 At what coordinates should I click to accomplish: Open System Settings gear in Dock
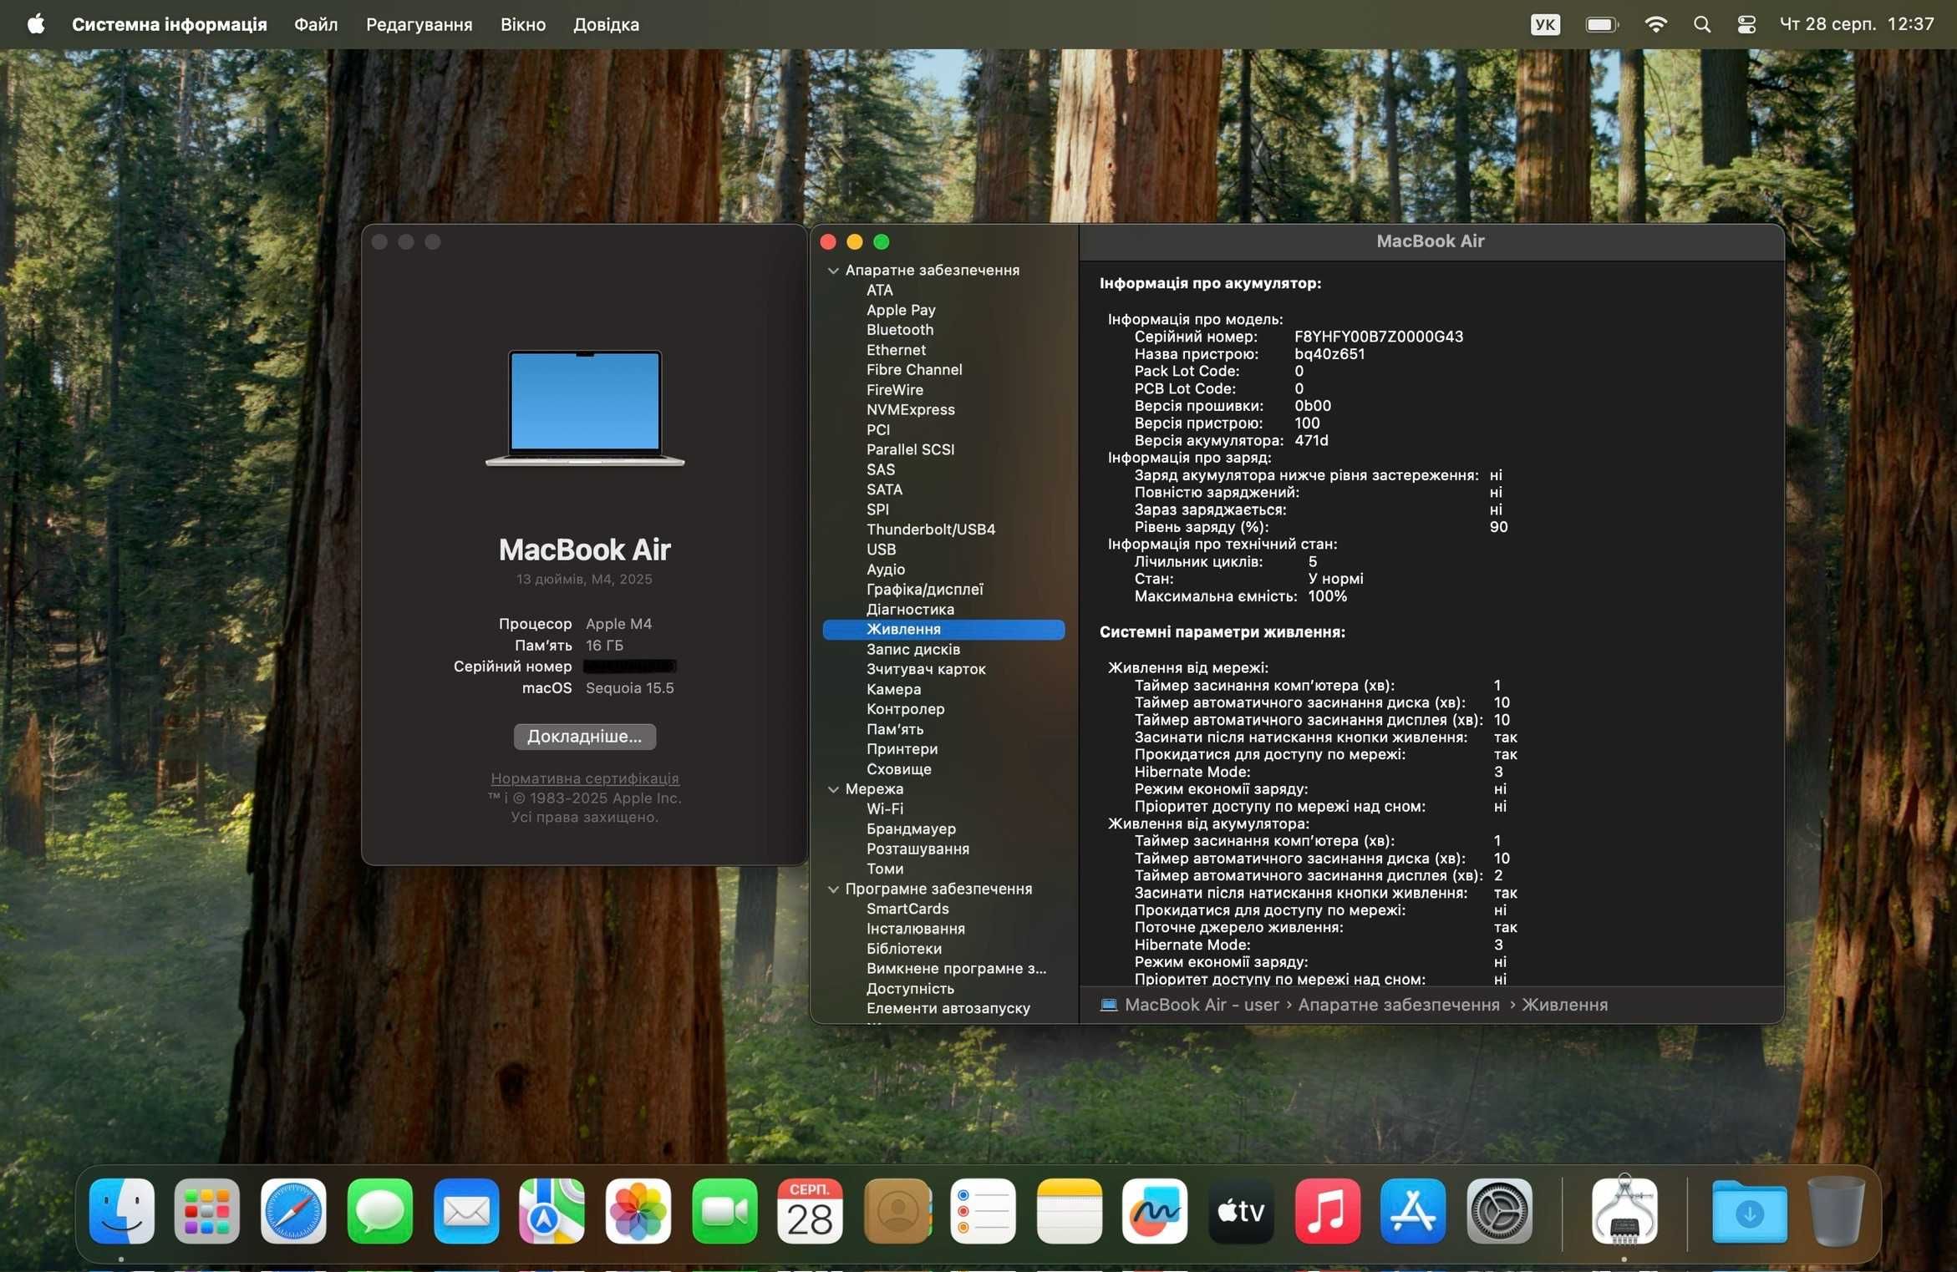(1500, 1210)
